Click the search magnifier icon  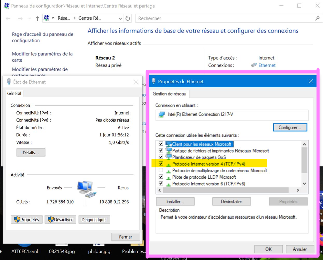[x=317, y=19]
